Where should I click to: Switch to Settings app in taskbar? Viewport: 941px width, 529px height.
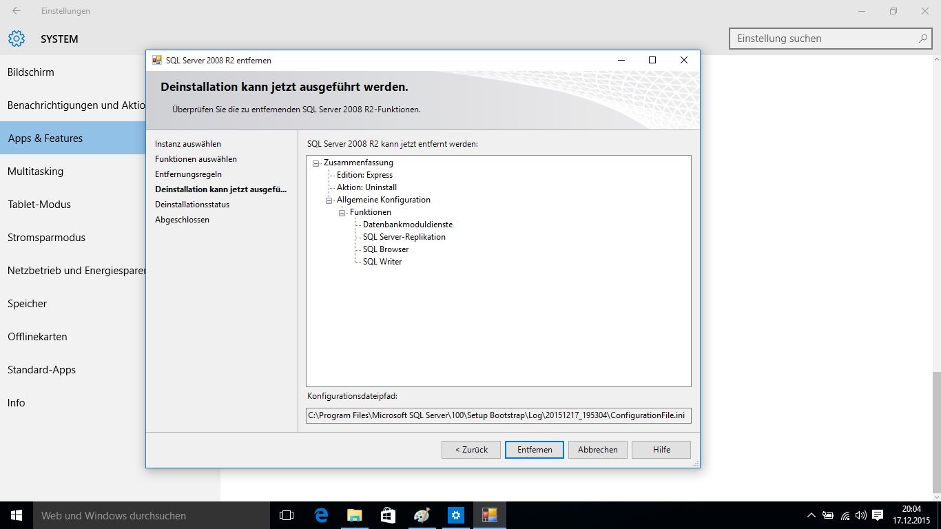point(455,515)
